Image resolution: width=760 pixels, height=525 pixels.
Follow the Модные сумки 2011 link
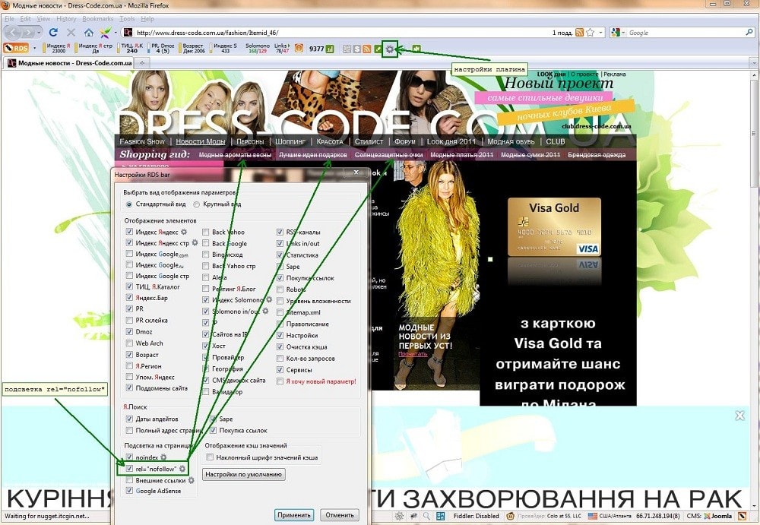530,155
